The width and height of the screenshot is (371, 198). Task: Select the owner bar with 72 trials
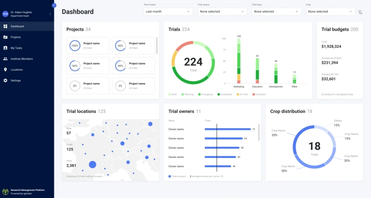(x=228, y=129)
